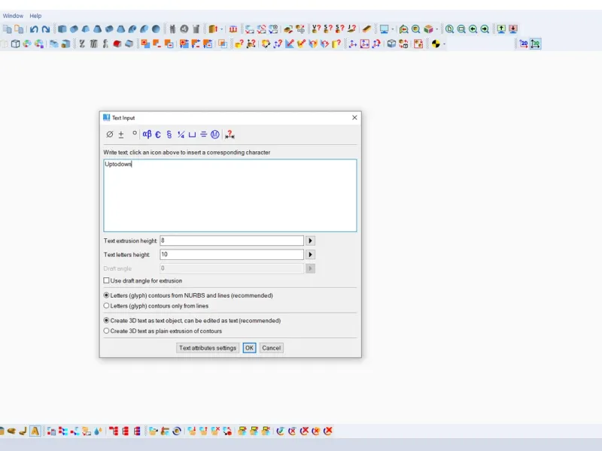This screenshot has height=451, width=602.
Task: Insert the section sign symbol
Action: click(x=169, y=135)
